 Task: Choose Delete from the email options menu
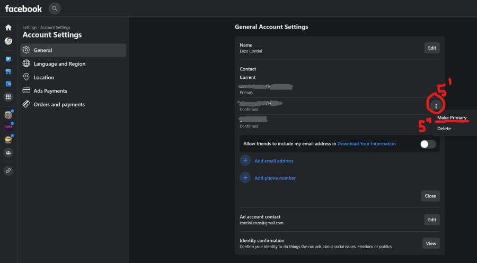click(444, 129)
